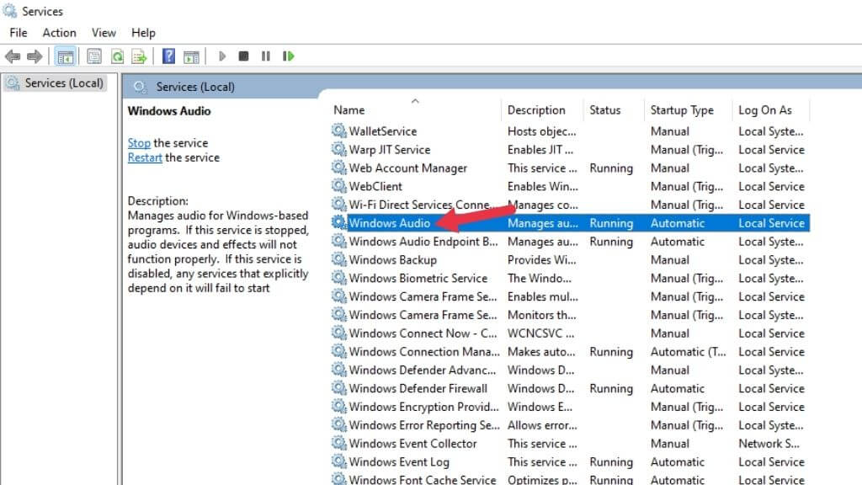Screen dimensions: 862x485
Task: Open the File menu
Action: [x=19, y=33]
